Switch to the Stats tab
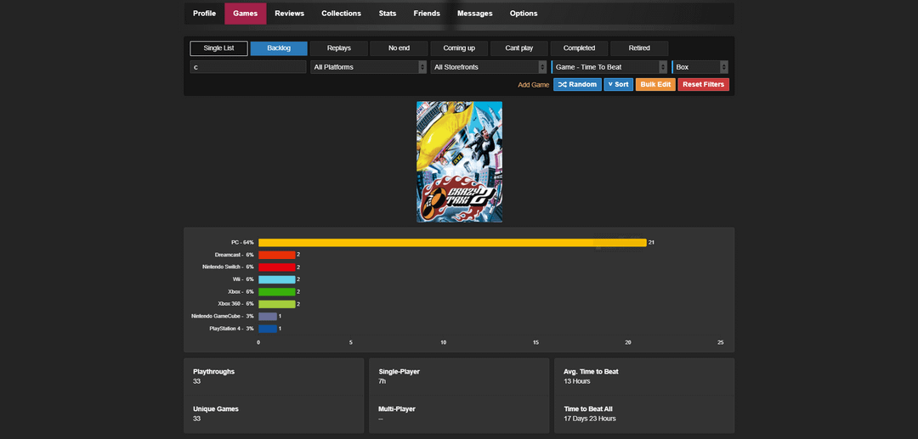 pos(387,14)
